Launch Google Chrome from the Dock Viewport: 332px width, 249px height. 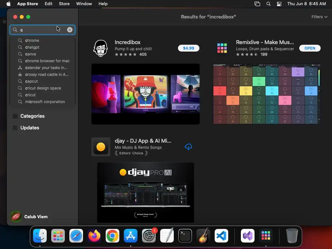(113, 235)
